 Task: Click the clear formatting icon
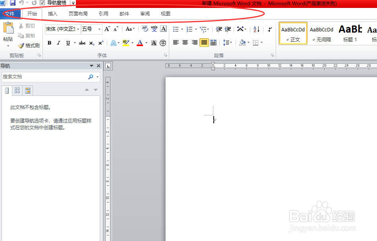[x=145, y=29]
